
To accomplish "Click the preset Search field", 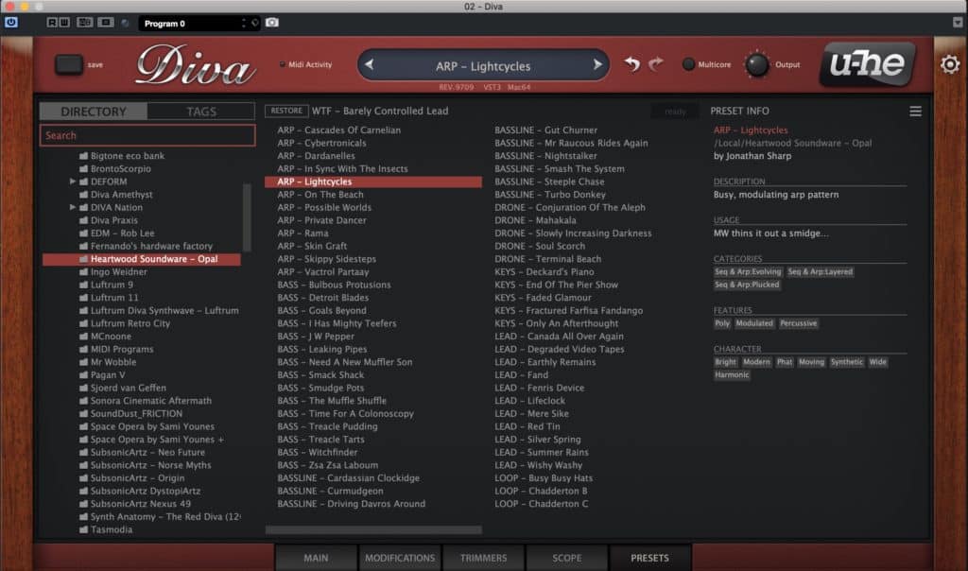I will click(147, 135).
